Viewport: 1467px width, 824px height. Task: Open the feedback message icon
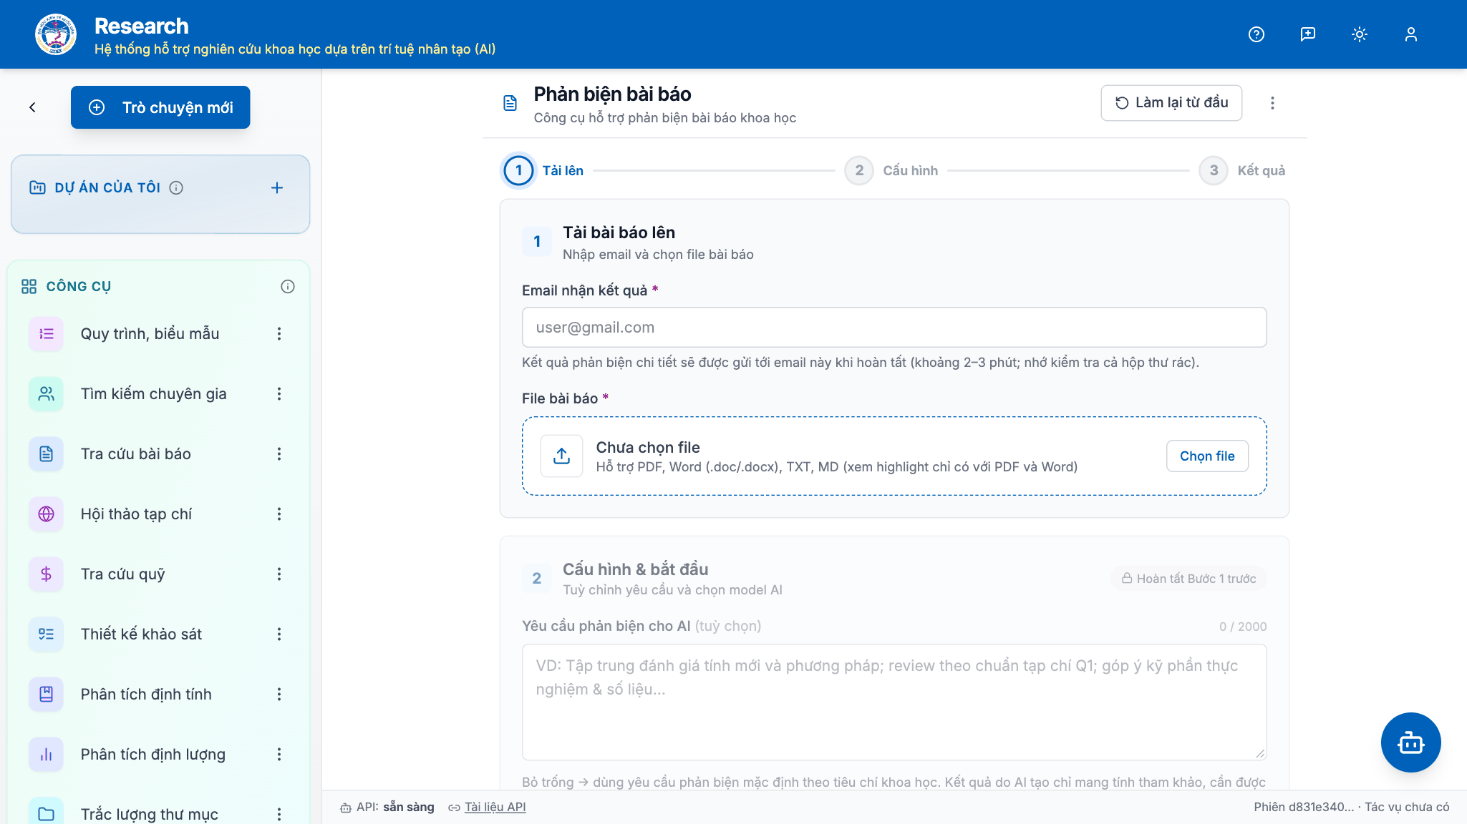click(1308, 34)
